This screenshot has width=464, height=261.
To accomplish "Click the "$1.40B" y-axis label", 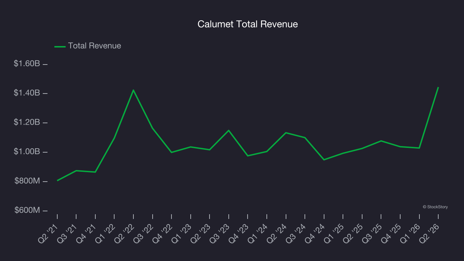I will click(x=27, y=93).
